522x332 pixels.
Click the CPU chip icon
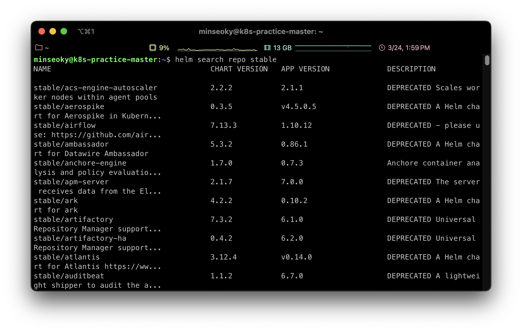click(x=152, y=48)
